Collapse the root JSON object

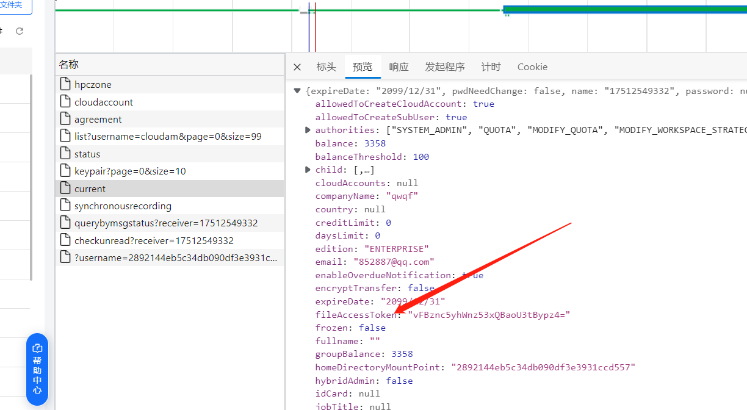coord(297,91)
